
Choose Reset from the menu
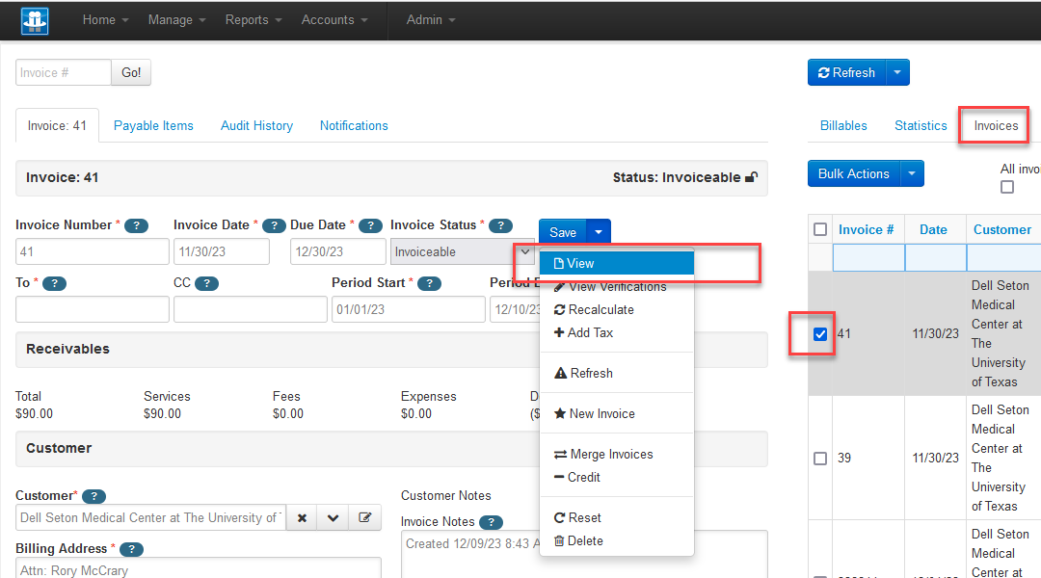tap(617, 518)
